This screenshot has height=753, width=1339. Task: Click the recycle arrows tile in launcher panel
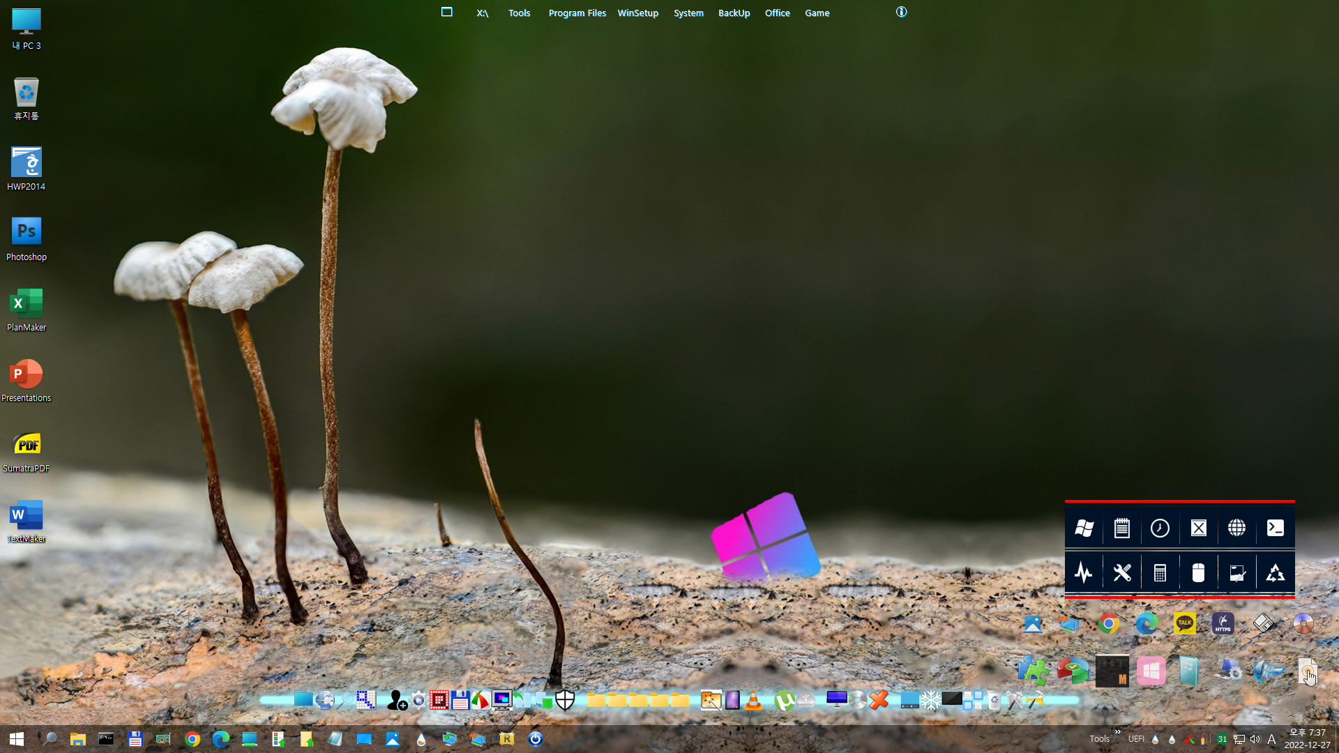coord(1276,573)
